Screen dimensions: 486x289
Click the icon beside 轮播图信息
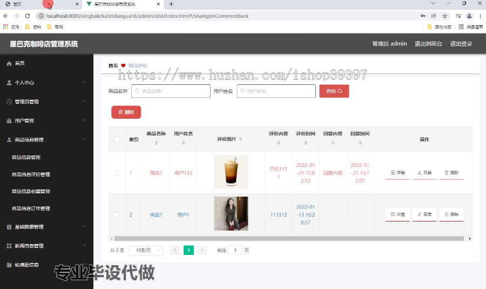[x=9, y=265]
